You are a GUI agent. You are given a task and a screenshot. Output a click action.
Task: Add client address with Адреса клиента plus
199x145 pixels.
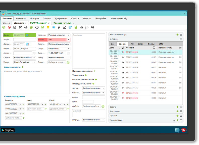[22, 67]
